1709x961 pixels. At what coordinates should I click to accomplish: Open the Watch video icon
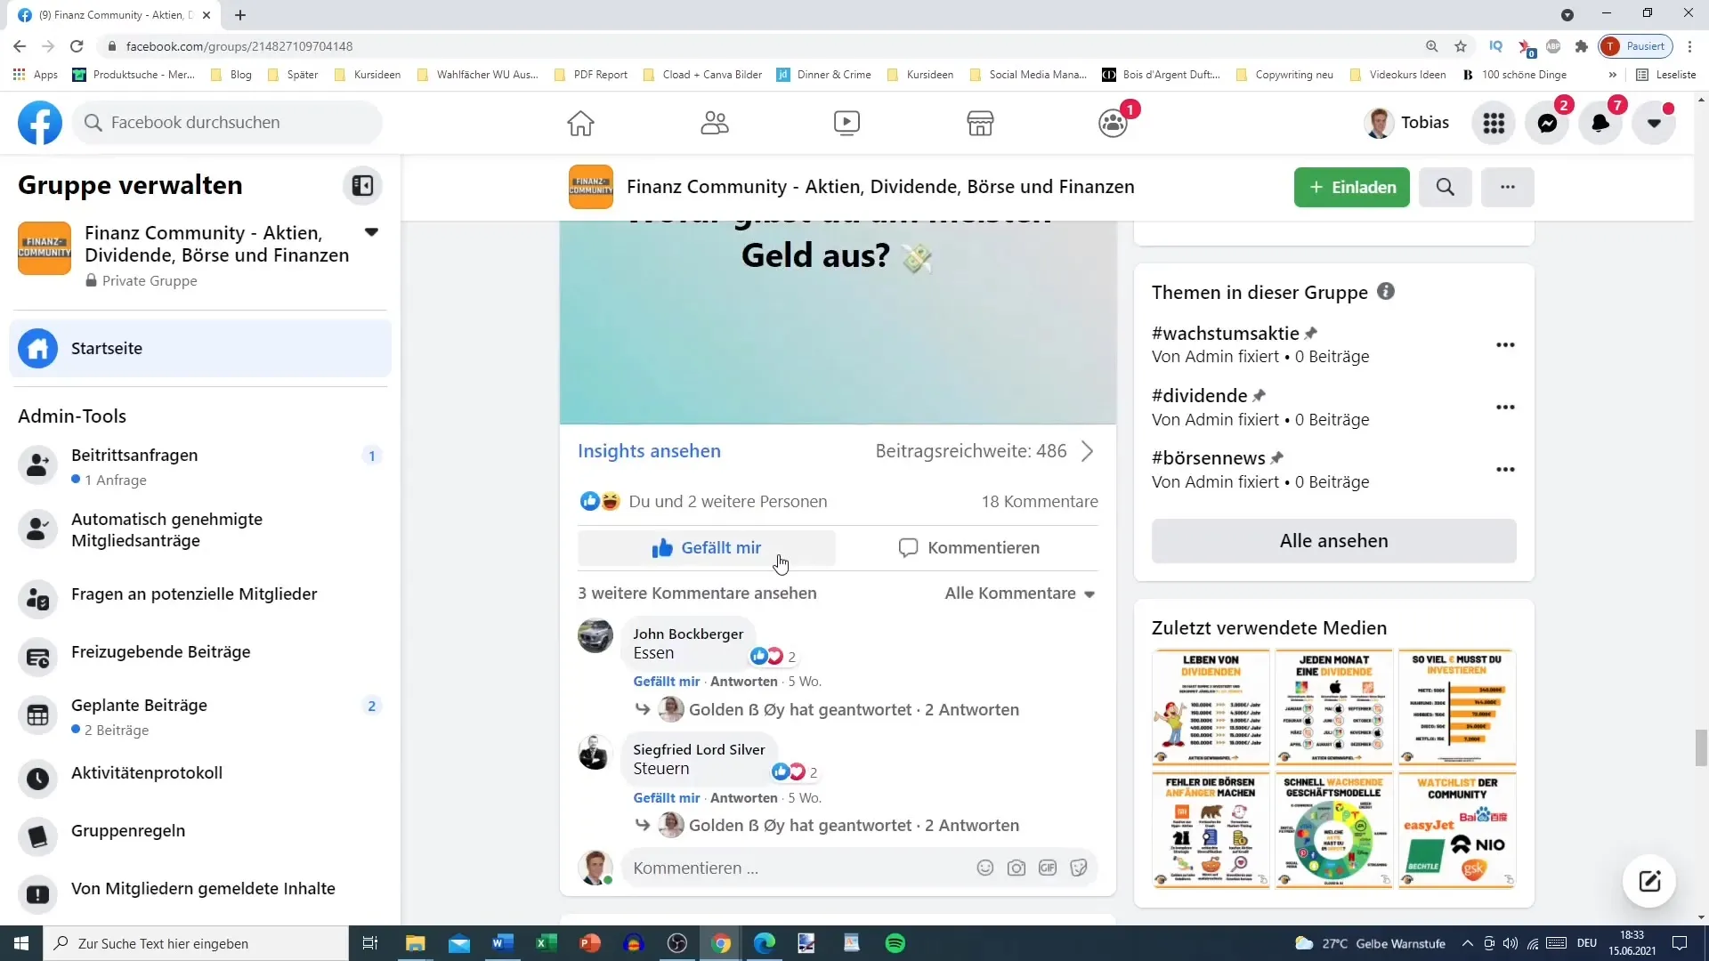pos(846,123)
